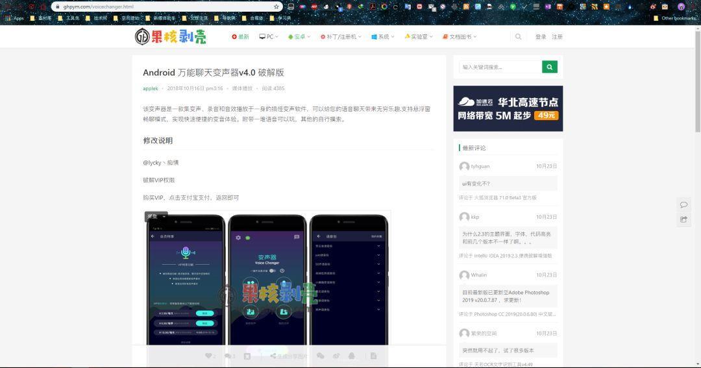Open the header search magnifier icon
This screenshot has width=701, height=368.
pos(518,37)
